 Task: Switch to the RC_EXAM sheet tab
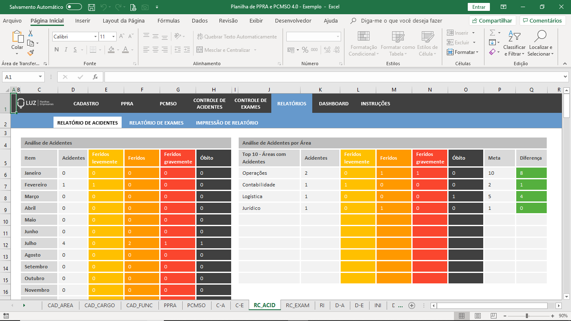pyautogui.click(x=297, y=306)
